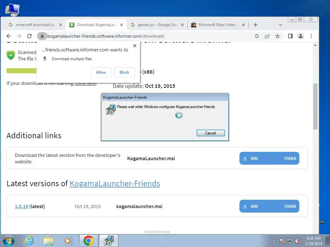Open Windows Explorer from the taskbar
Image resolution: width=330 pixels, height=247 pixels.
pos(49,241)
